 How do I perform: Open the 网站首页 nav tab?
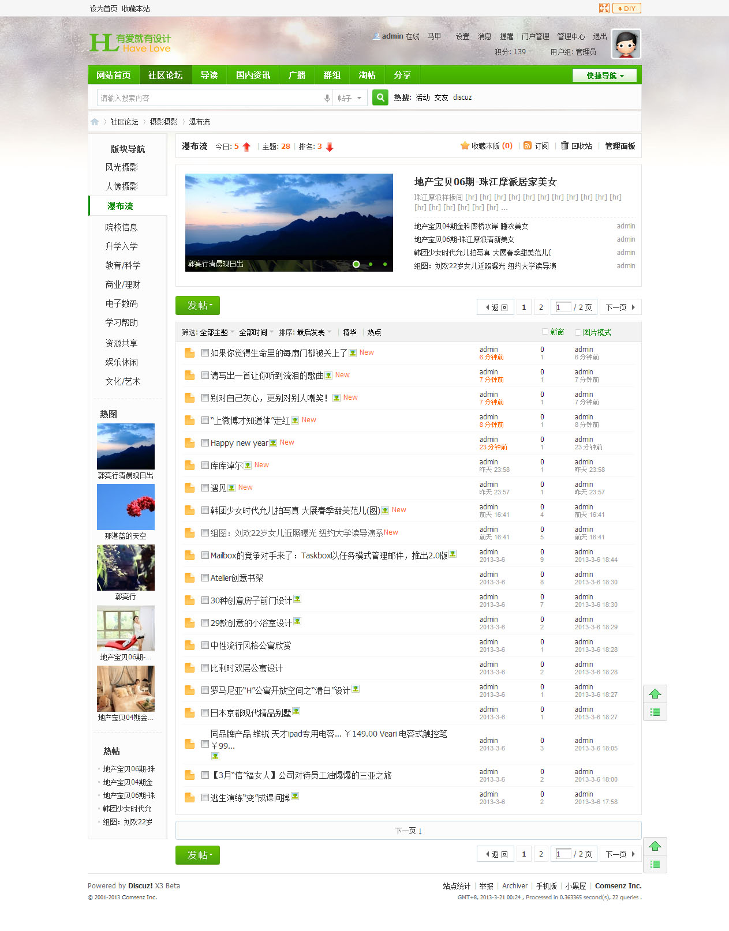point(114,75)
